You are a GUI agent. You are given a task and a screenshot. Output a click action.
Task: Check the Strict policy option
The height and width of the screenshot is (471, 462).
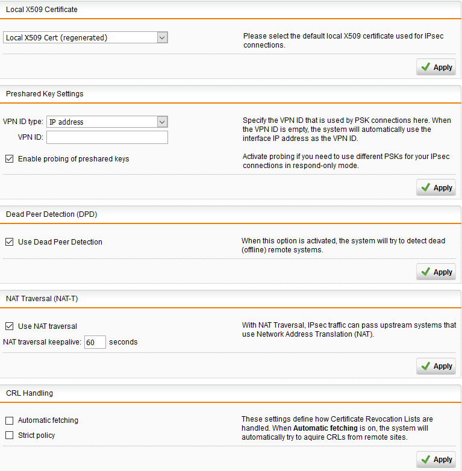click(x=9, y=435)
